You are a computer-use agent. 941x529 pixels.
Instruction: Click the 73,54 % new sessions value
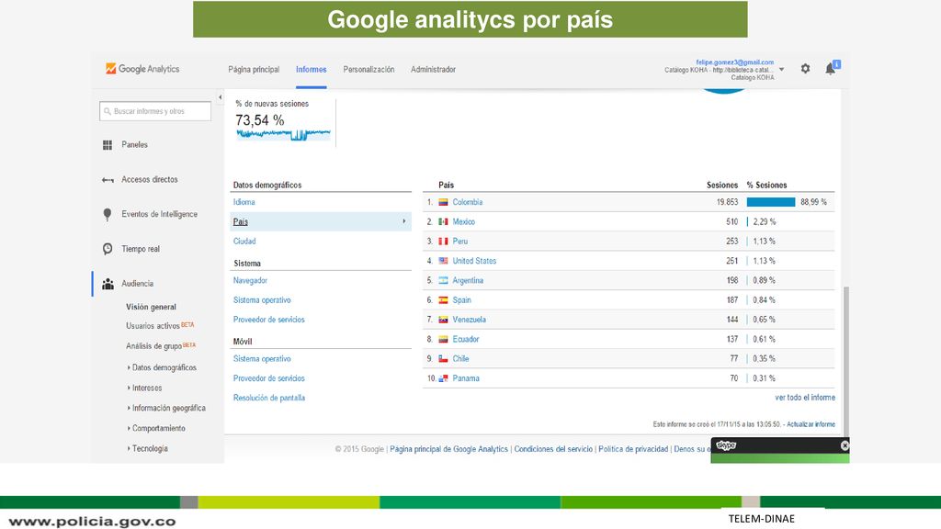pyautogui.click(x=260, y=120)
